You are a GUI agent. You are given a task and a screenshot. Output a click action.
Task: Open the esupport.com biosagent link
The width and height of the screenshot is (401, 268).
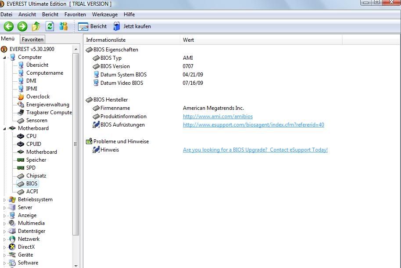[254, 125]
